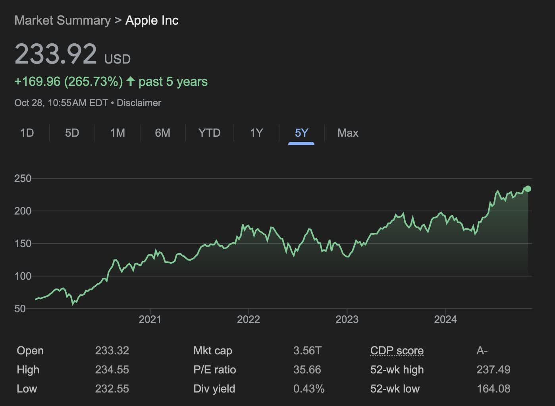Click the 2022 x-axis label
This screenshot has width=555, height=406.
coord(249,319)
